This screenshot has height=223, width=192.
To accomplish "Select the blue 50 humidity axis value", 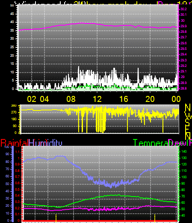I will pos(7,184).
